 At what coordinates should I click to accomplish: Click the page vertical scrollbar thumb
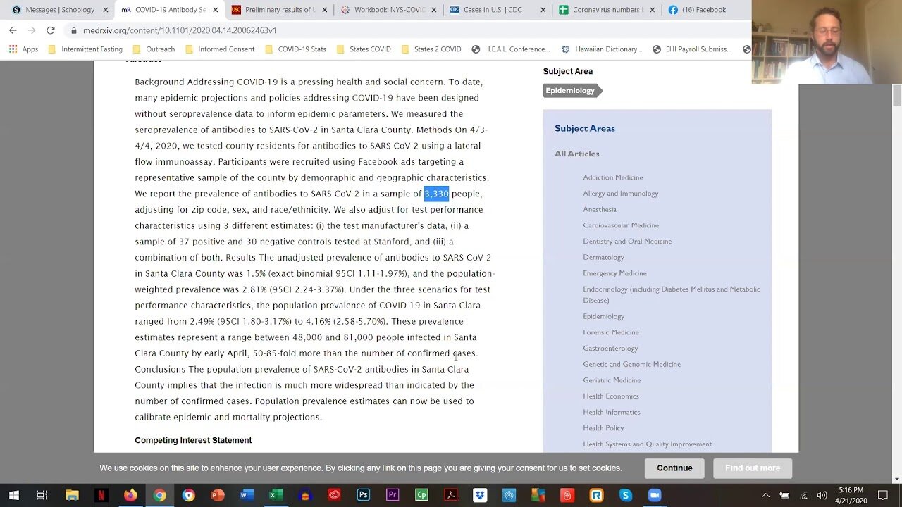pyautogui.click(x=896, y=95)
